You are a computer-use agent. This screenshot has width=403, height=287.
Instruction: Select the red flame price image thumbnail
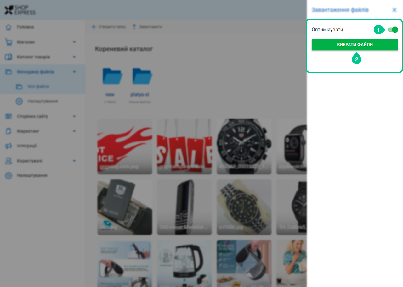point(125,146)
